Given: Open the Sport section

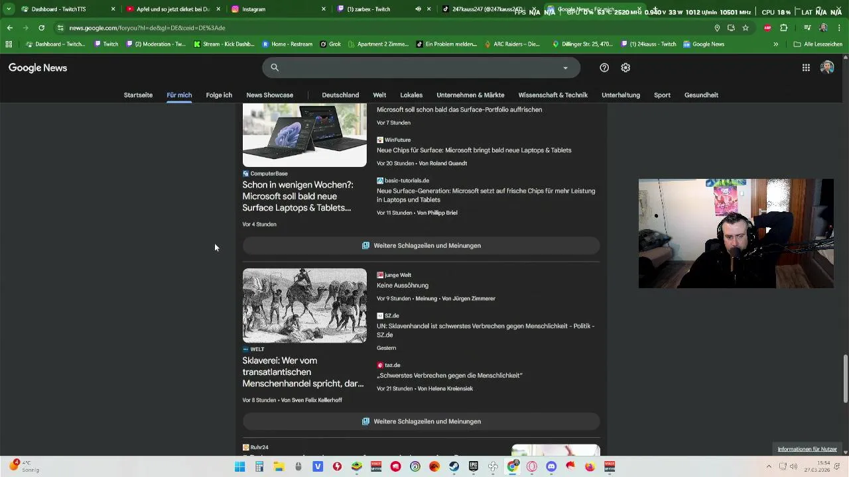Looking at the screenshot, I should 662,95.
